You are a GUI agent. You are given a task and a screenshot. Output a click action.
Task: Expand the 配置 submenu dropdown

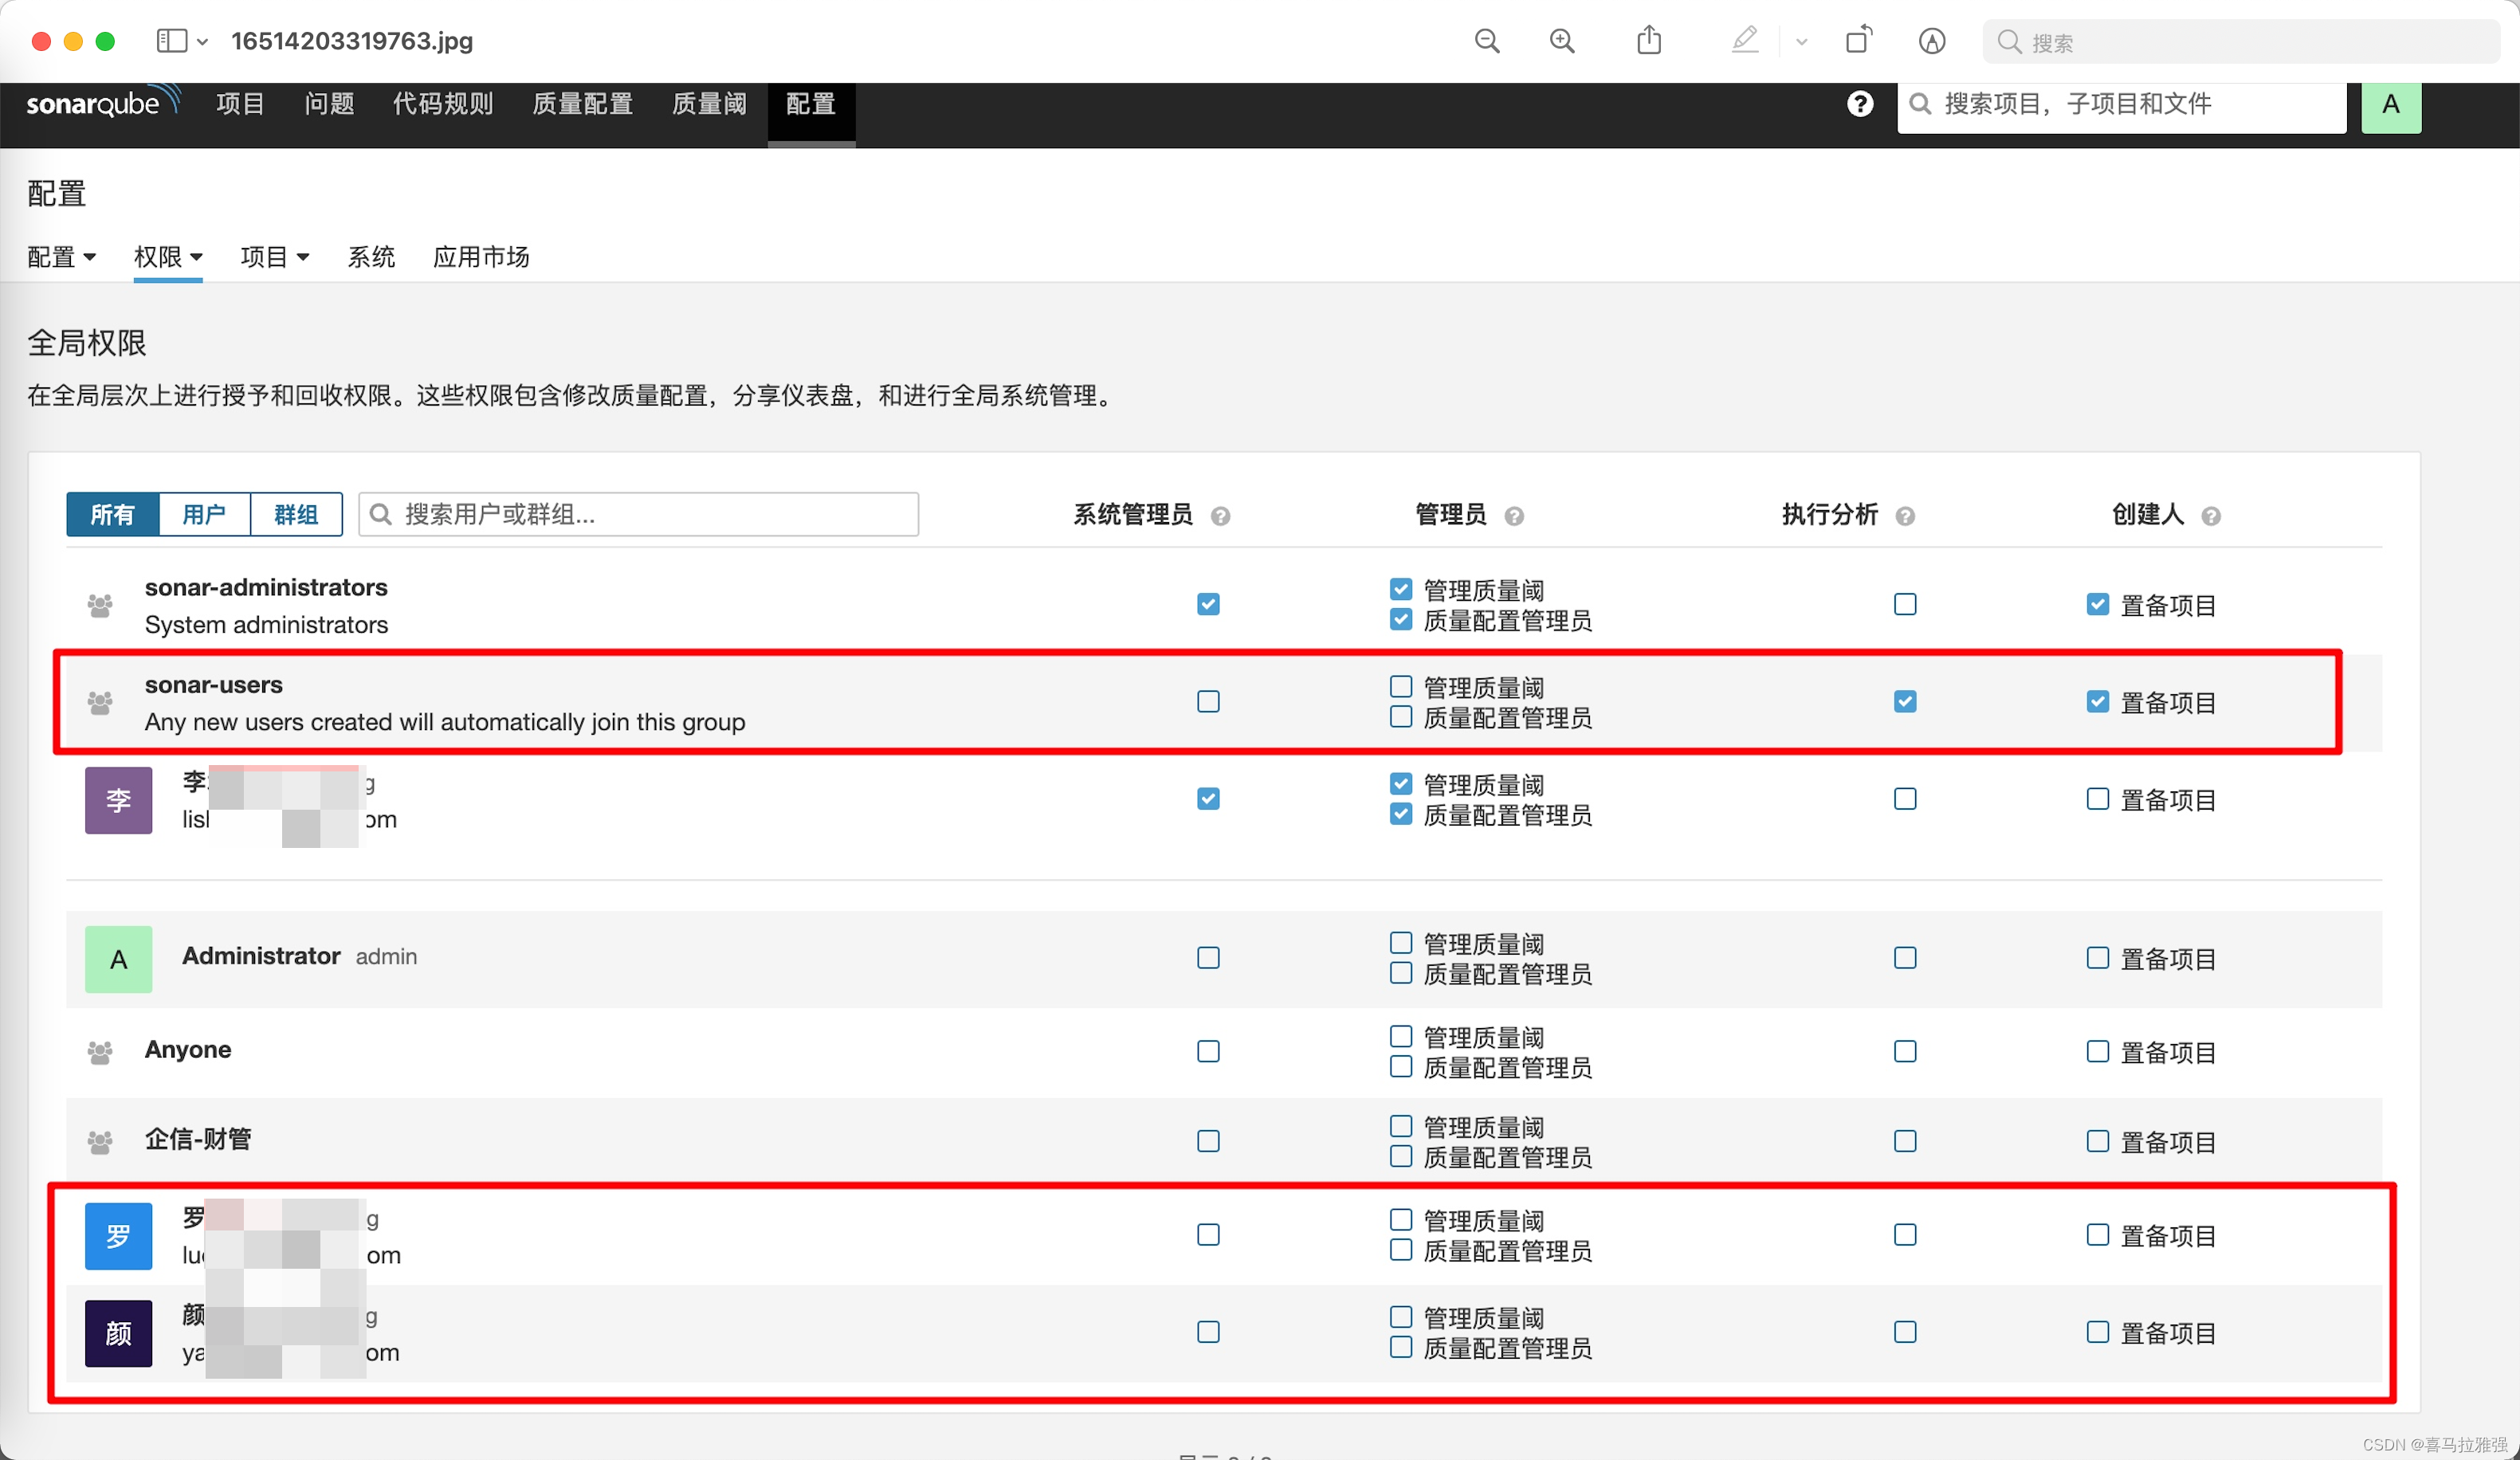click(x=62, y=257)
